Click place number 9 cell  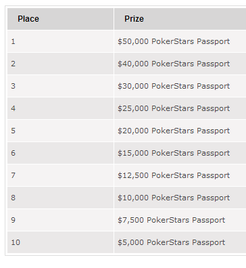pyautogui.click(x=60, y=220)
